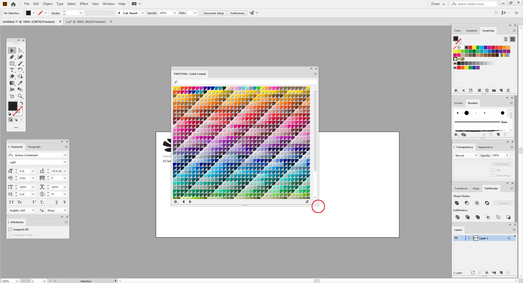The height and width of the screenshot is (283, 523).
Task: Select the Rotate tool
Action: pyautogui.click(x=20, y=70)
